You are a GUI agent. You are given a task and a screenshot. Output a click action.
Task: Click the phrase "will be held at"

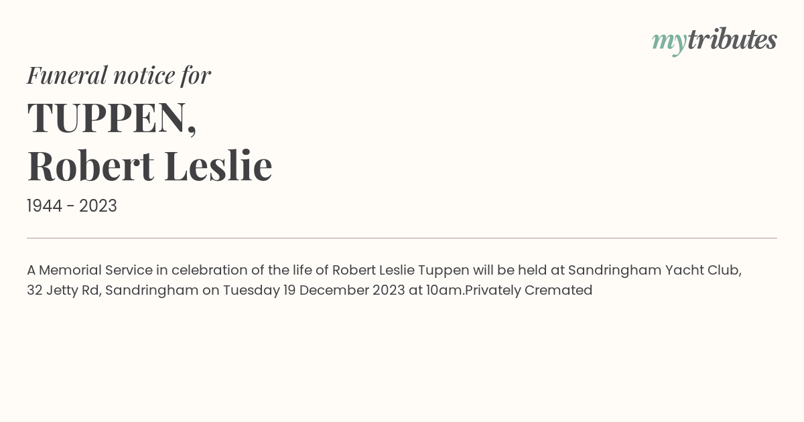(518, 271)
